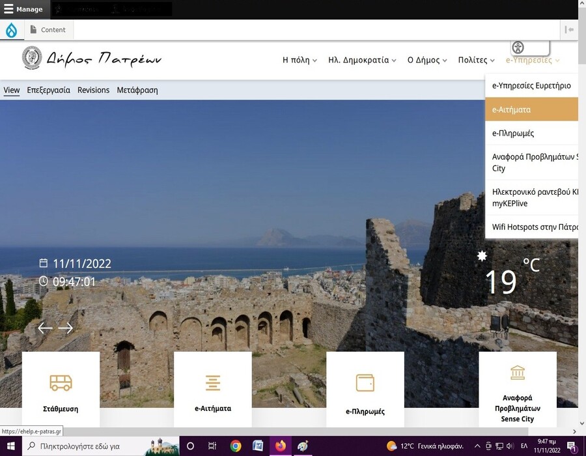This screenshot has height=456, width=586.
Task: Open the Revisions tab
Action: tap(93, 90)
